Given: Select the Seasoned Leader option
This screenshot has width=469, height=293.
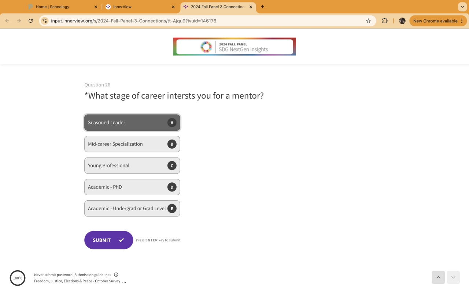Looking at the screenshot, I should click(x=132, y=123).
